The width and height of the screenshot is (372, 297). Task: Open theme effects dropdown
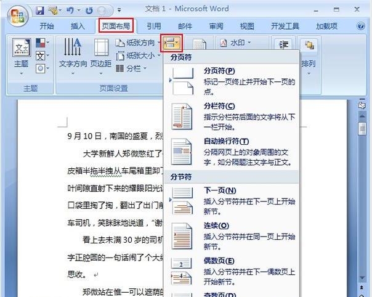tap(42, 68)
